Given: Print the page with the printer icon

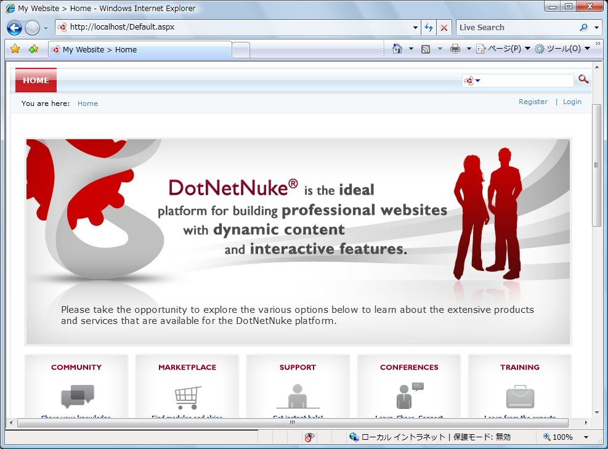Looking at the screenshot, I should [x=455, y=49].
